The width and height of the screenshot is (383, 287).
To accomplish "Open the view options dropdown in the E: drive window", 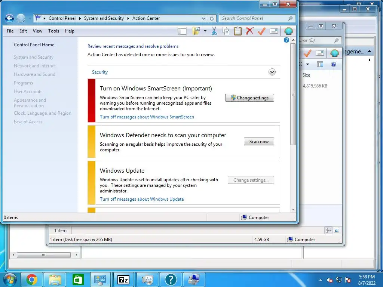I will pyautogui.click(x=307, y=64).
